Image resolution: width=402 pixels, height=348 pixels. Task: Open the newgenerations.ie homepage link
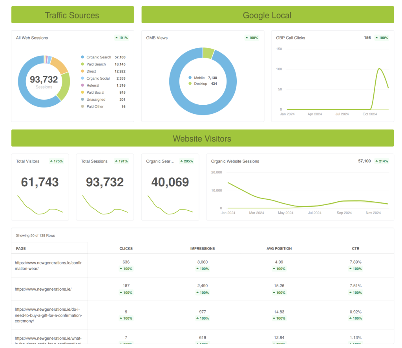[43, 289]
